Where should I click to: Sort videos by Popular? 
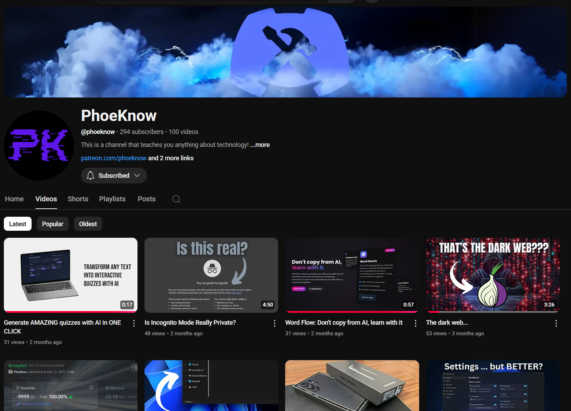[x=53, y=224]
